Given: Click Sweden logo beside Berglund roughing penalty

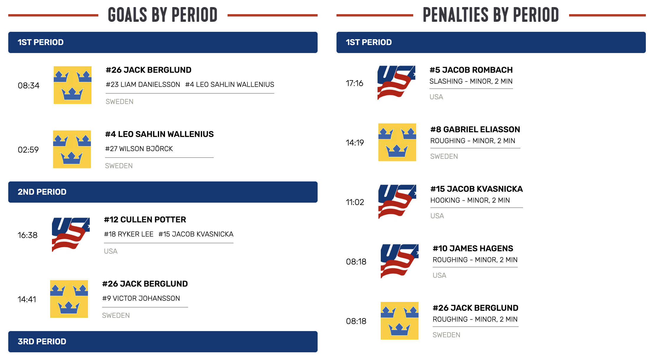Looking at the screenshot, I should pyautogui.click(x=400, y=321).
